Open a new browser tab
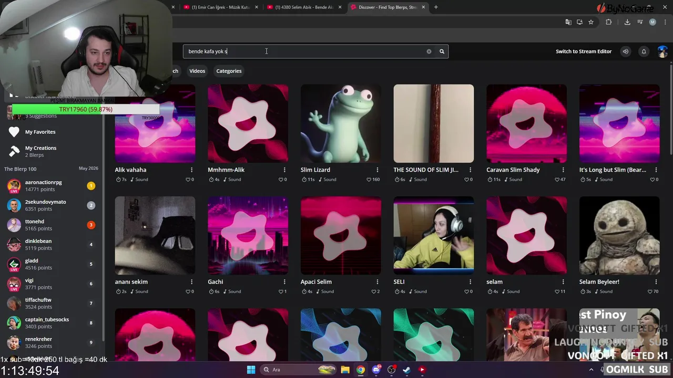This screenshot has width=673, height=378. tap(436, 7)
